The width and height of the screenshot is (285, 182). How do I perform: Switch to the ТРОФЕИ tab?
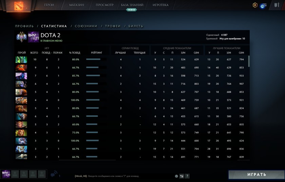coord(113,26)
